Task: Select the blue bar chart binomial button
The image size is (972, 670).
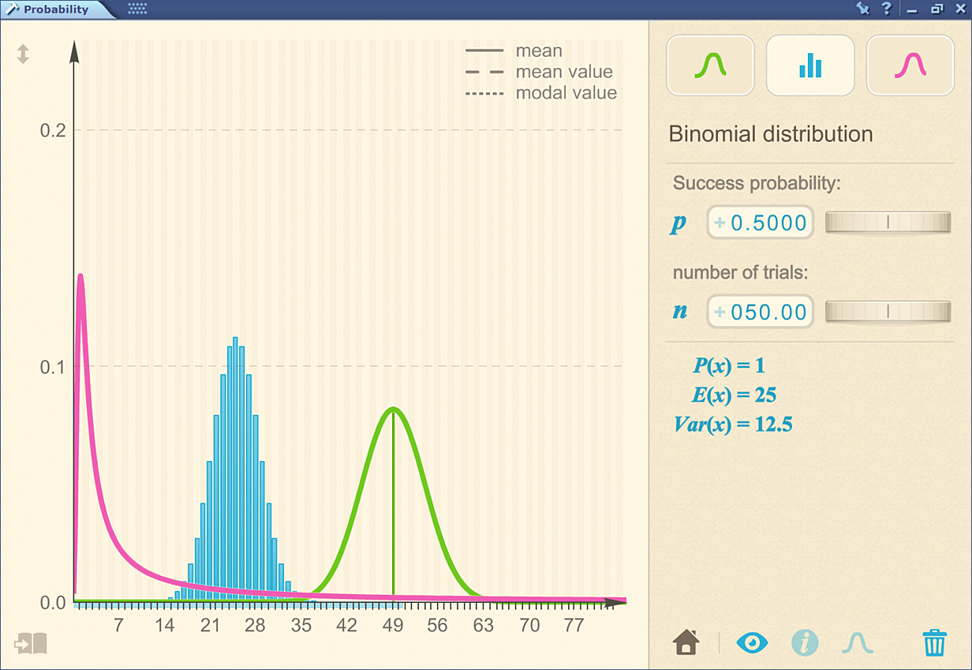Action: coord(810,66)
